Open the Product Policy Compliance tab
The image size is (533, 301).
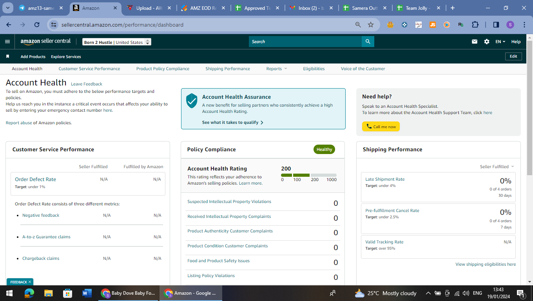(163, 69)
